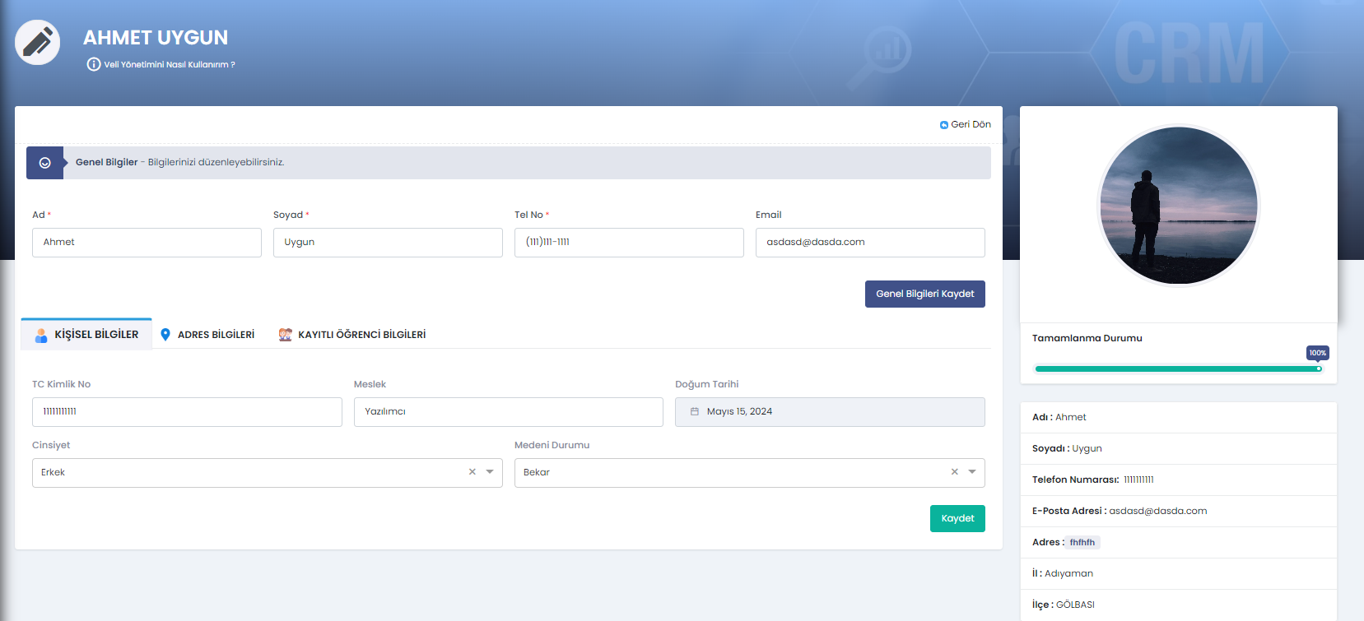This screenshot has height=621, width=1364.
Task: Click the location pin icon on Adres Bilgileri
Action: (x=165, y=335)
